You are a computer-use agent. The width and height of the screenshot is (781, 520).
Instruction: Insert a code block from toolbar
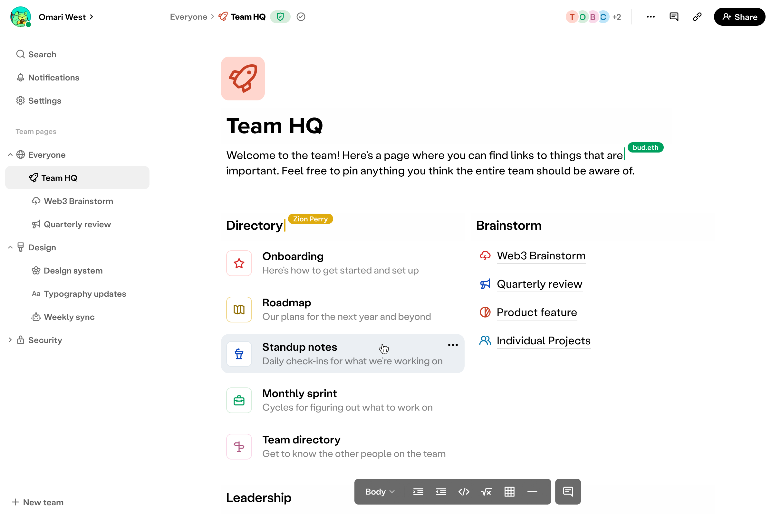(464, 492)
